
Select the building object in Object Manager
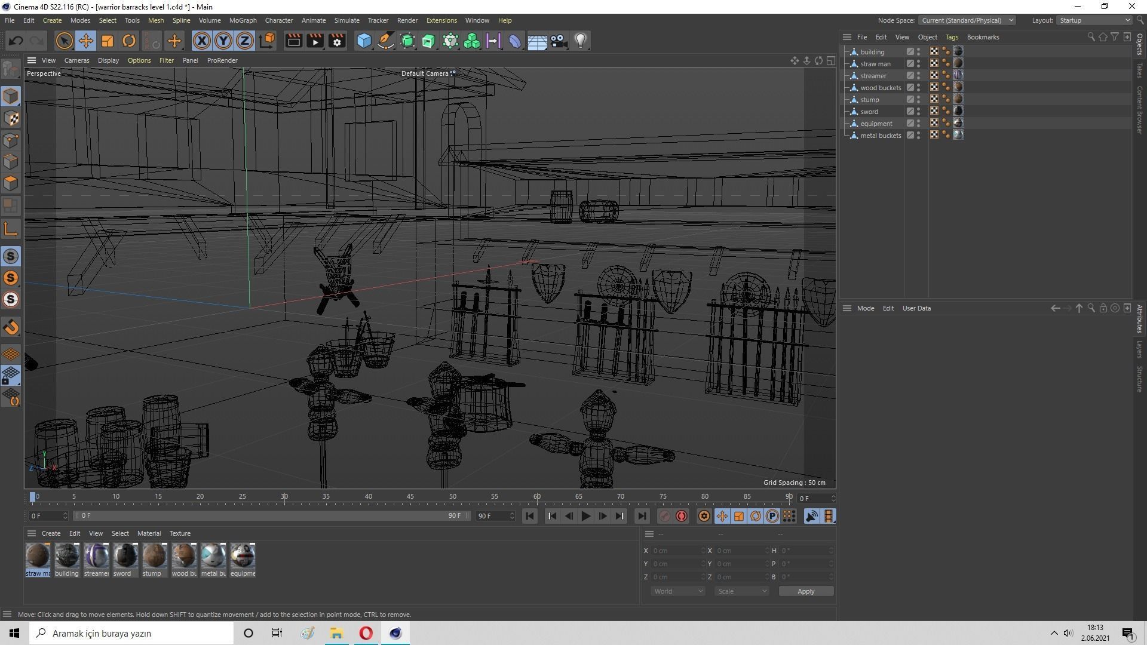[x=872, y=52]
